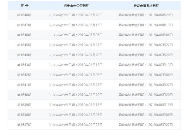Open the 第1640期 entry
The width and height of the screenshot is (190, 130).
(24, 95)
